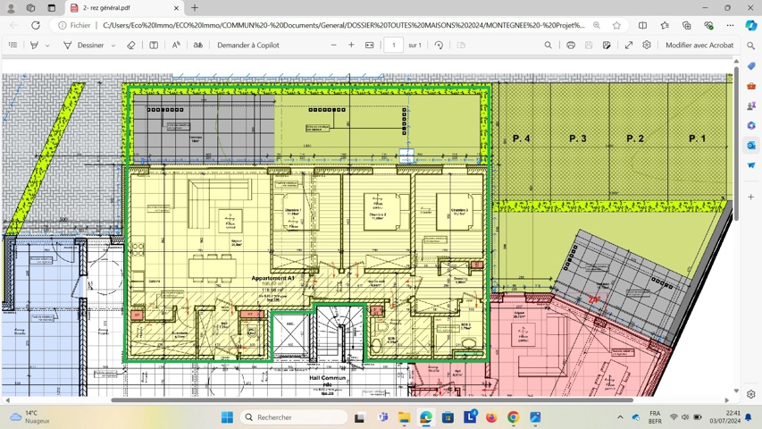762x429 pixels.
Task: Expand the Dessiner pen options dropdown
Action: [x=113, y=46]
